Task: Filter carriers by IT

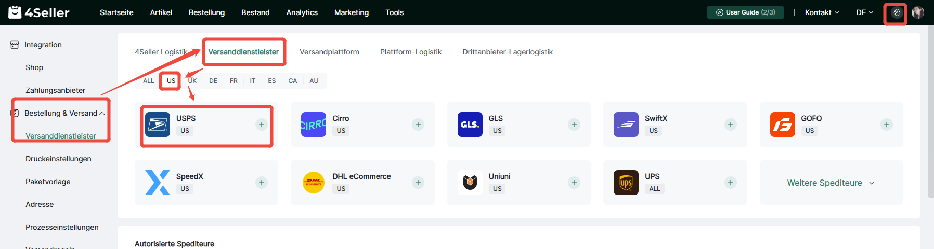Action: [x=252, y=81]
